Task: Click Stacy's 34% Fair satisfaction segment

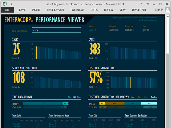Action: (115, 103)
